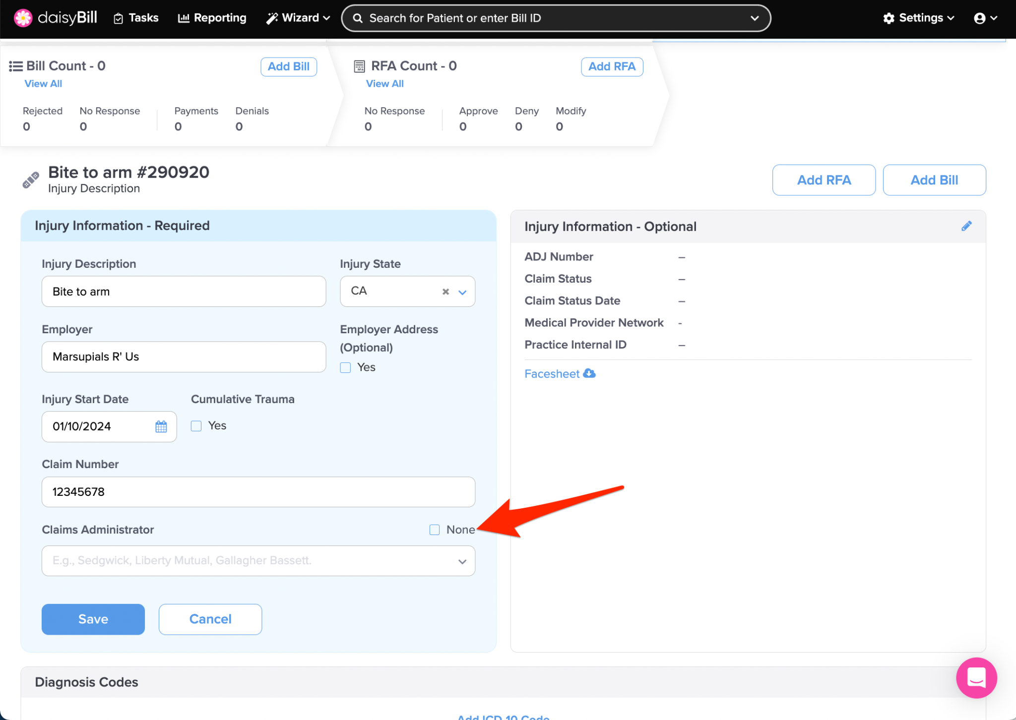Click View All under Bill Count
The height and width of the screenshot is (720, 1016).
43,83
